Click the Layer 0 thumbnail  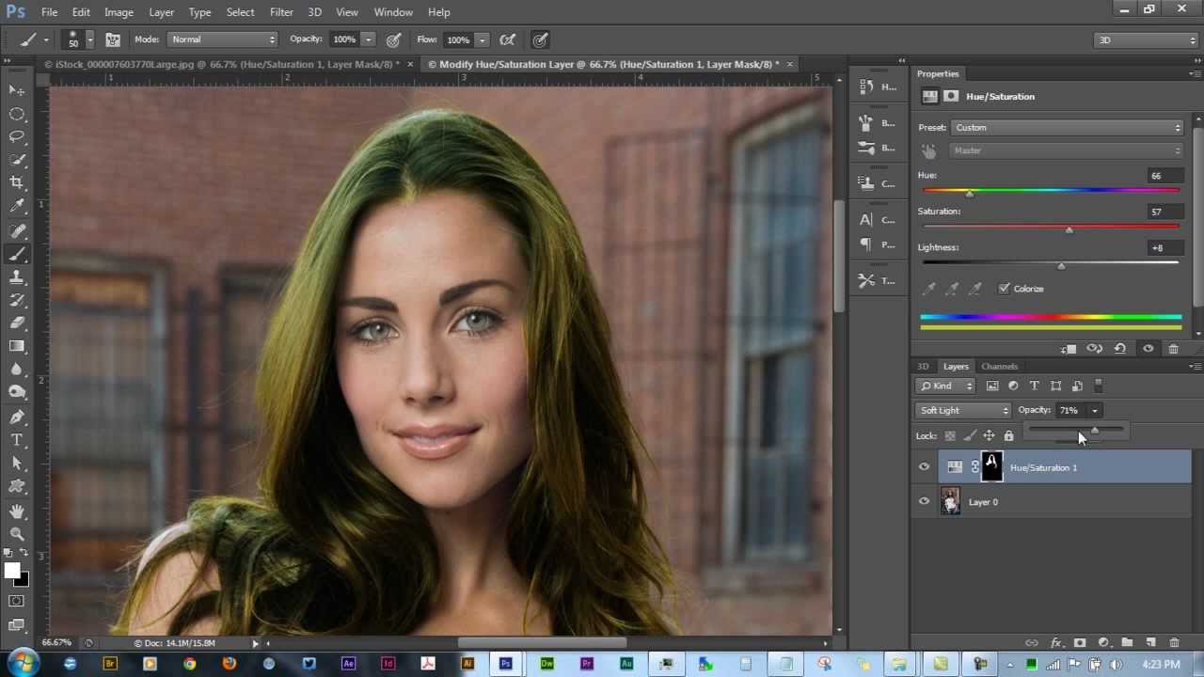click(950, 501)
